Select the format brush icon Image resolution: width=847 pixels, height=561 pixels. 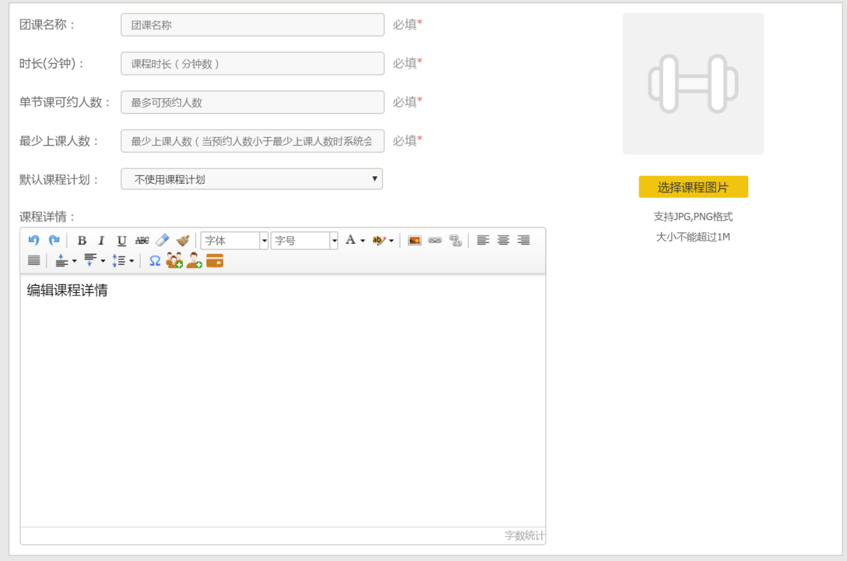(x=183, y=240)
